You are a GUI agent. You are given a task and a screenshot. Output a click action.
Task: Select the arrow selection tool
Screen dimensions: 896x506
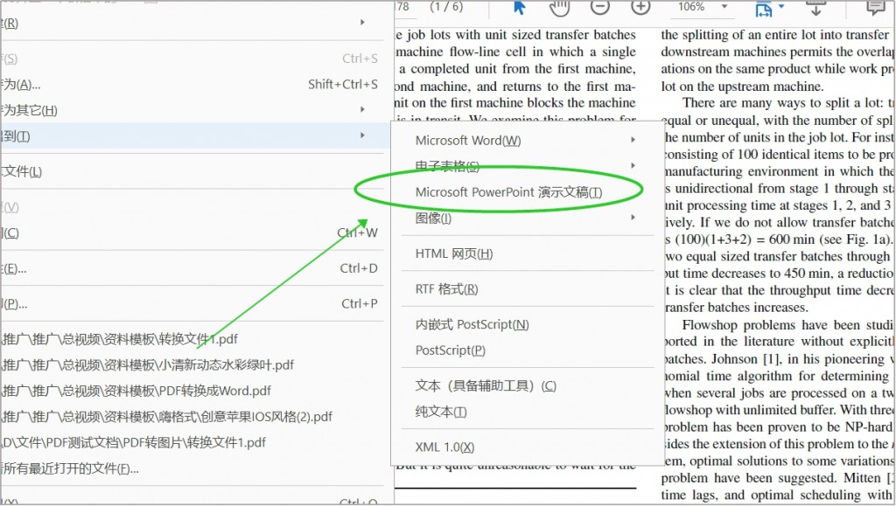click(519, 9)
